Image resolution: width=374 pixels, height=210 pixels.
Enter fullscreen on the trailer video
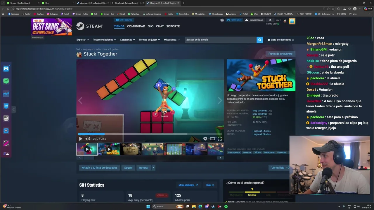pyautogui.click(x=220, y=139)
